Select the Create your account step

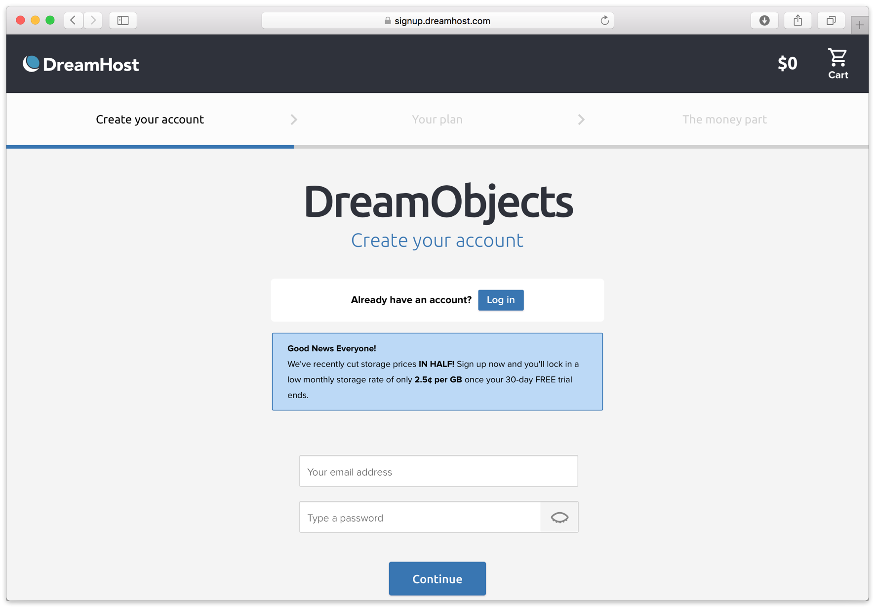[150, 120]
